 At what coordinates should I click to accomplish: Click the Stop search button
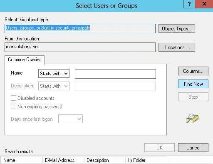coord(193,97)
